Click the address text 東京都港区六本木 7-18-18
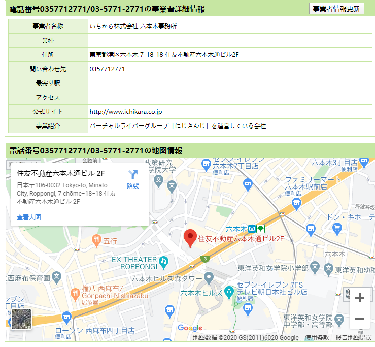The image size is (375, 347). click(126, 55)
